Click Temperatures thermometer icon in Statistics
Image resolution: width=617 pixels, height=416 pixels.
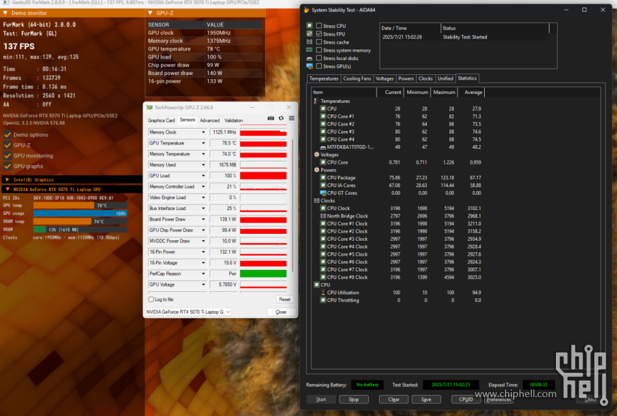click(316, 101)
